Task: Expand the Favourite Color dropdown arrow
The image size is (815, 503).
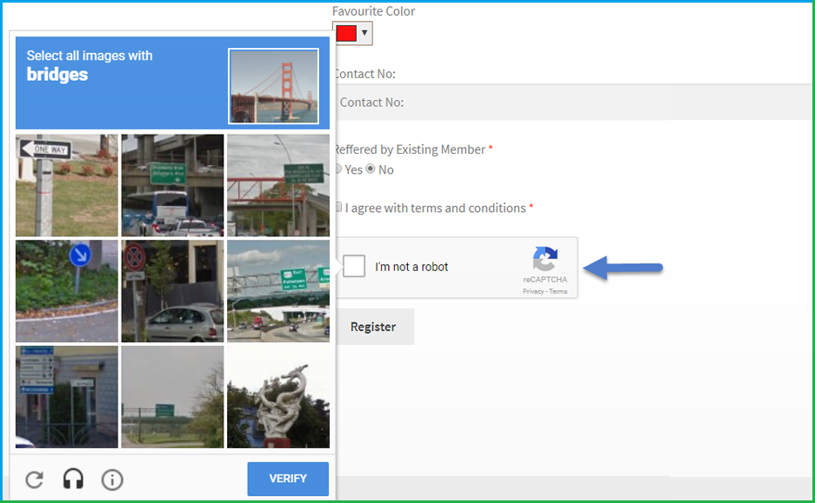Action: (x=364, y=33)
